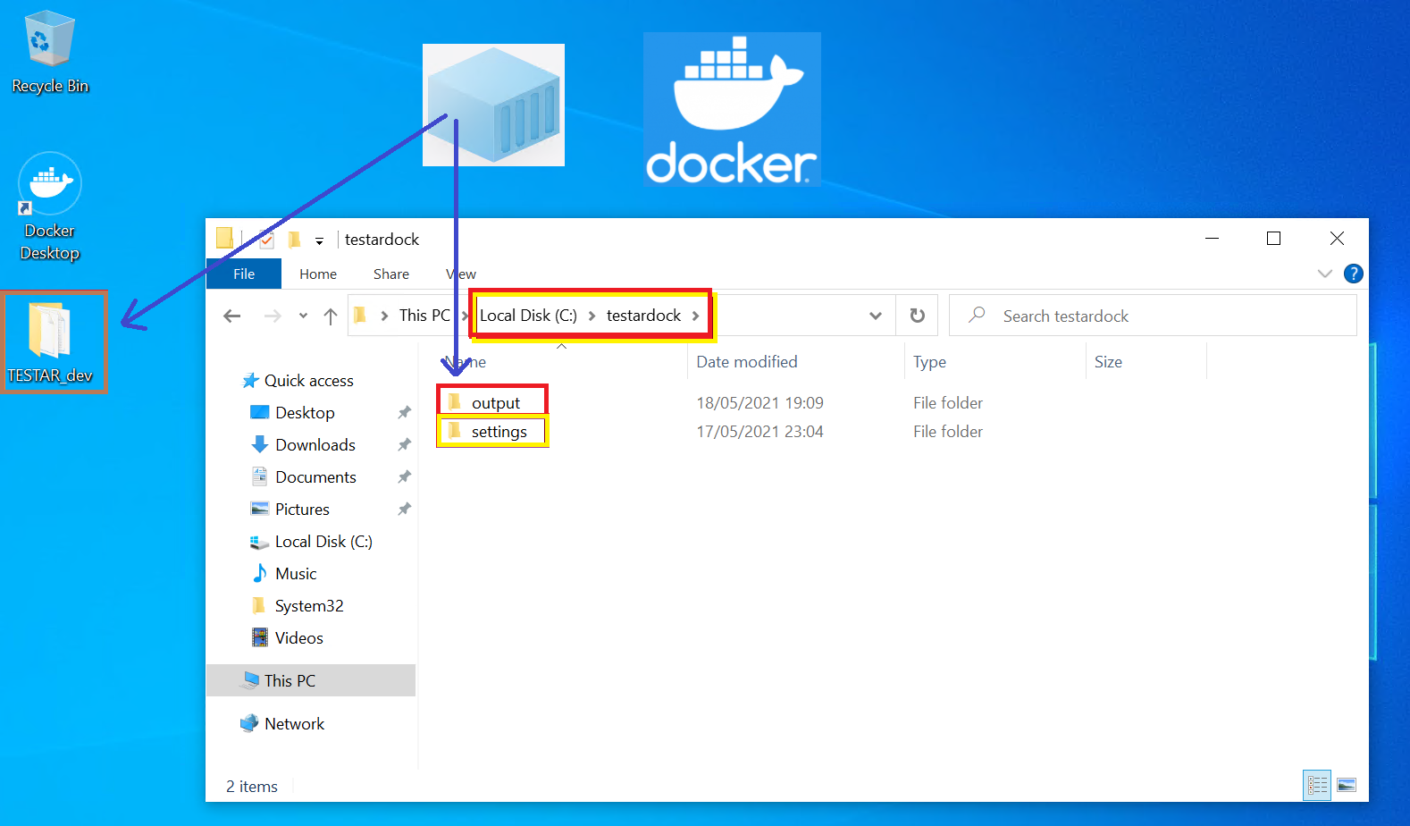Expand chevron after Local Disk (C:) breadcrumb
The width and height of the screenshot is (1410, 826).
tap(592, 316)
